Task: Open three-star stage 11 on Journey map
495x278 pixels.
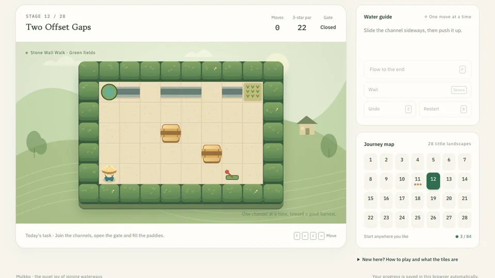Action: tap(418, 181)
